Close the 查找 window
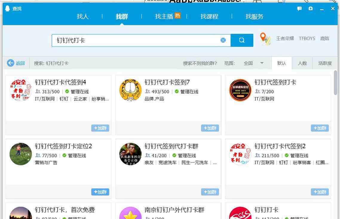Viewport: 340px width, 219px height. [x=333, y=8]
